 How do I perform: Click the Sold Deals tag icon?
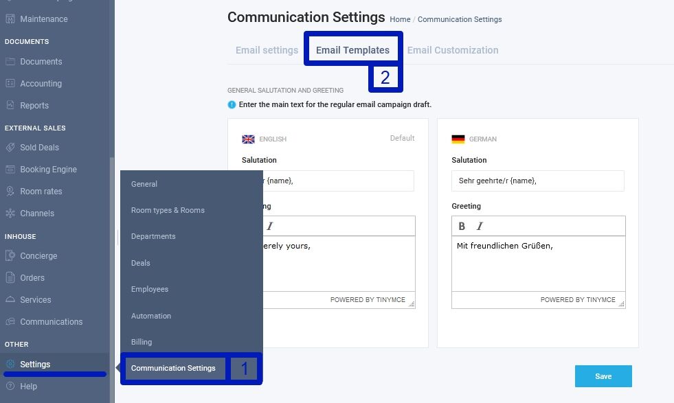10,148
